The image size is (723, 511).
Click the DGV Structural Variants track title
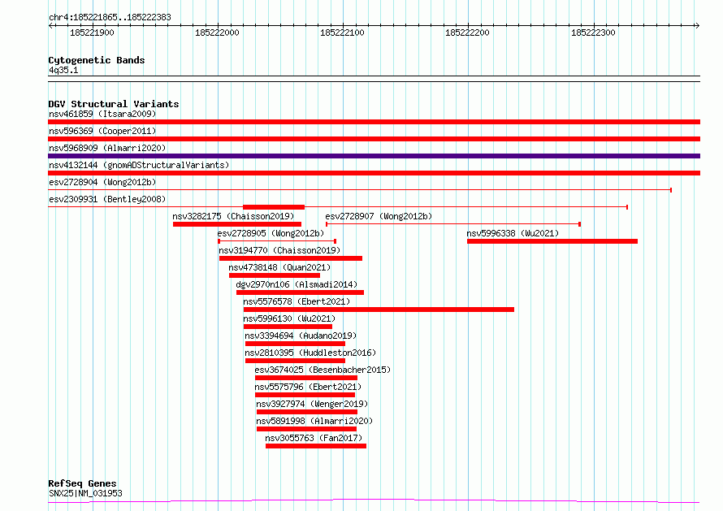tap(114, 104)
